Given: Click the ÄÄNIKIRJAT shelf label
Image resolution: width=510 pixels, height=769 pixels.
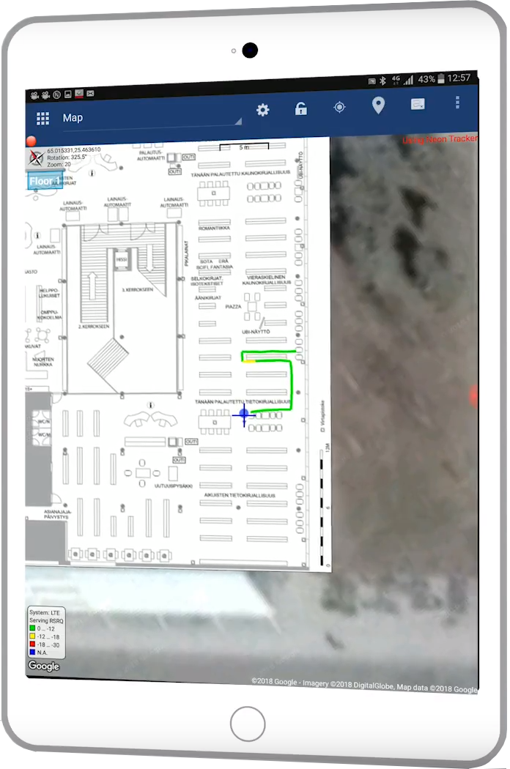Looking at the screenshot, I should click(207, 297).
